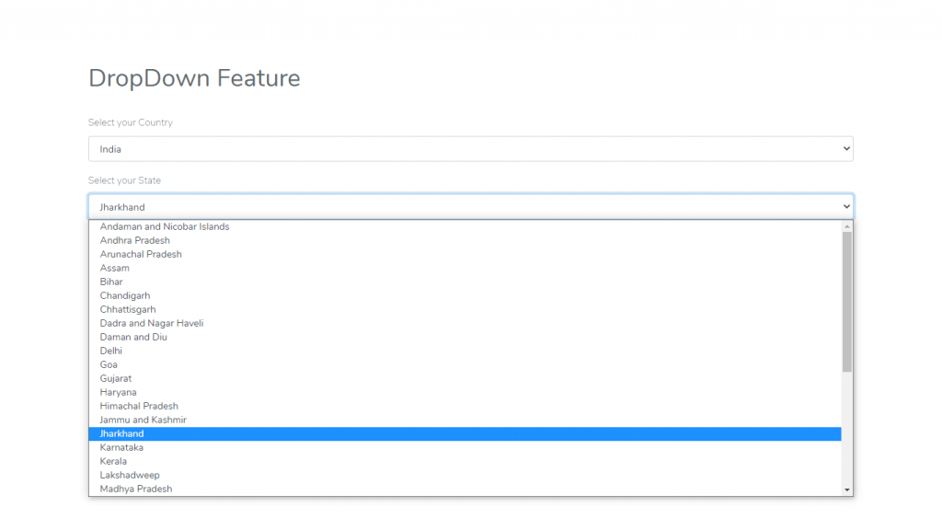
Task: Select Kerala in the list
Action: point(113,461)
